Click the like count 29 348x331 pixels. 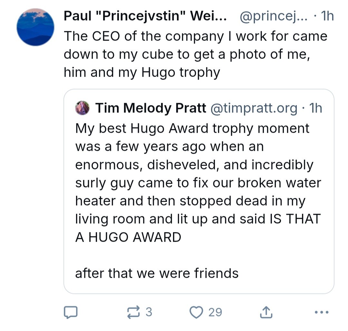[x=215, y=312]
